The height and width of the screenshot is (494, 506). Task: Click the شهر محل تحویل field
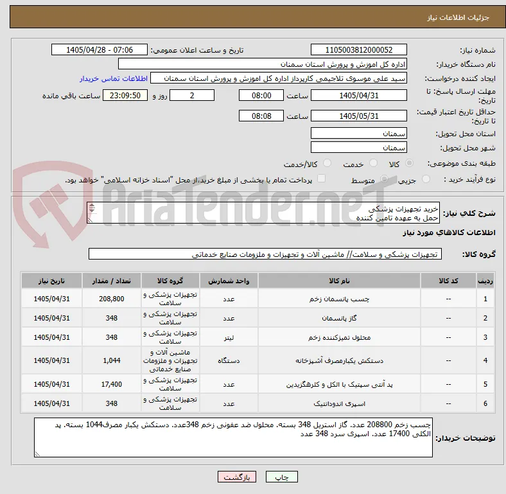358,147
